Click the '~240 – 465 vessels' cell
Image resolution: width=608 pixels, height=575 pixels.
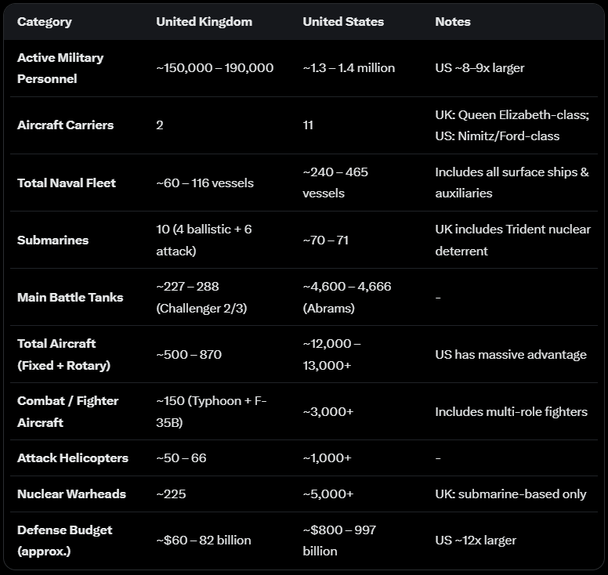point(335,183)
